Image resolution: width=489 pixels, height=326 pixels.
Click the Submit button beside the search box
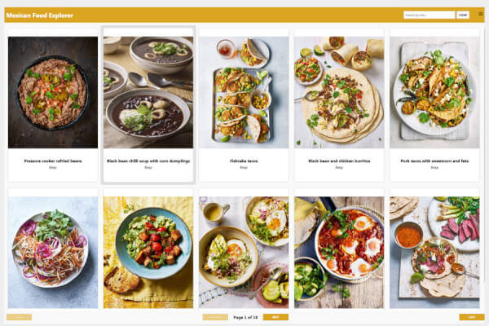coord(463,15)
